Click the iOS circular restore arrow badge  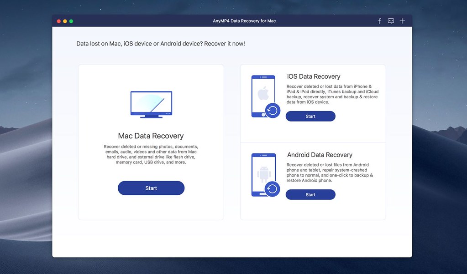273,111
